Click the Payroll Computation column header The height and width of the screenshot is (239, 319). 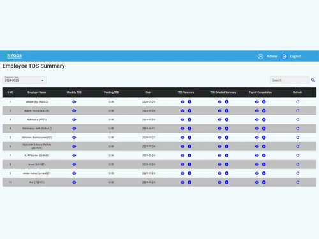[x=260, y=92]
